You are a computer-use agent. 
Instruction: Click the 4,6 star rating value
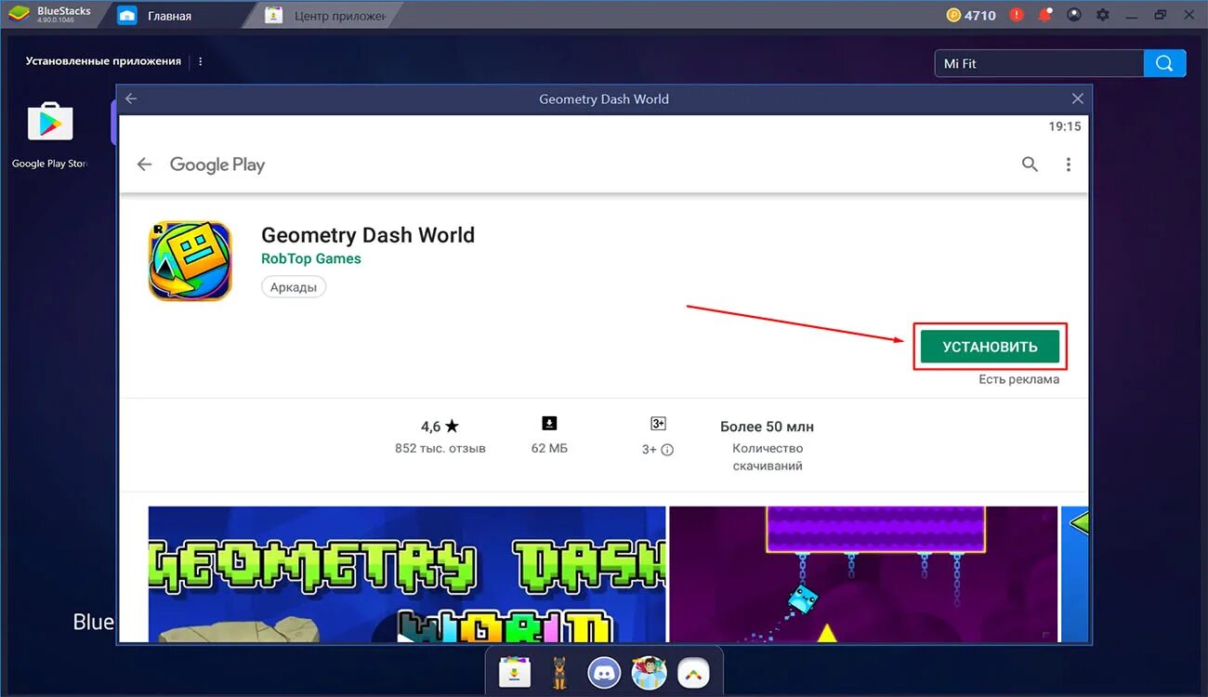point(440,427)
